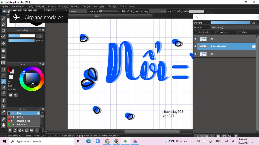Open settings gear on Pen brush row
Screen dimensions: 259x145
[x=38, y=113]
